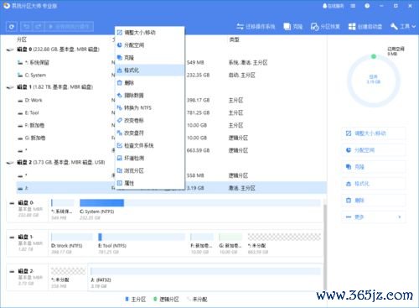Choose 检查文件系统 in the context menu

[x=150, y=145]
